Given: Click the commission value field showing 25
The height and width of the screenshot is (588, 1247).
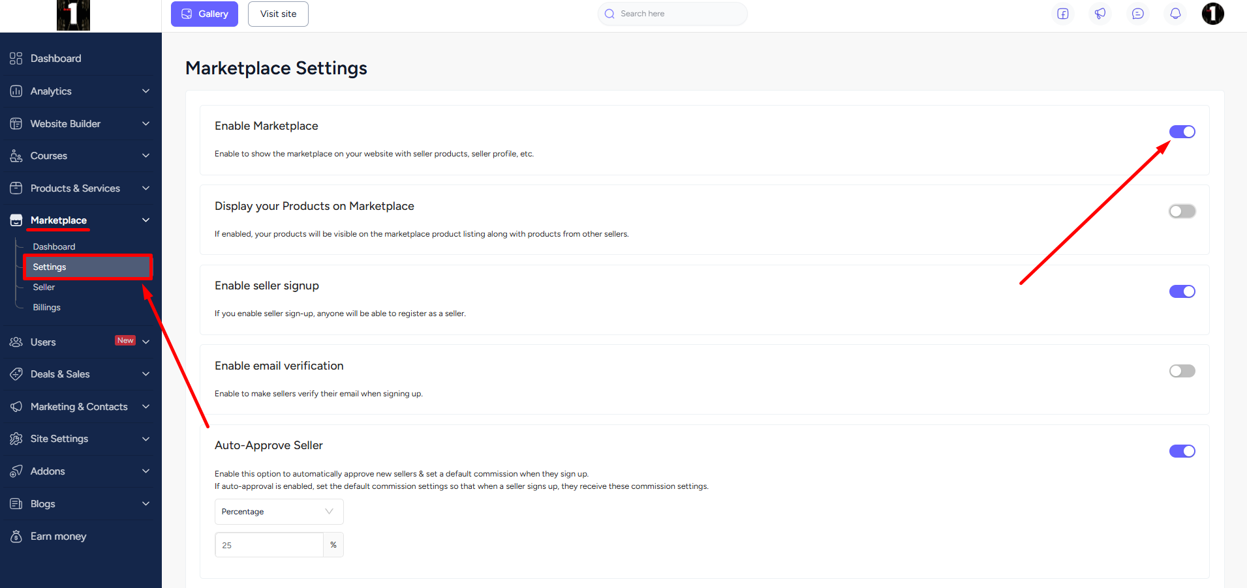Looking at the screenshot, I should 269,545.
